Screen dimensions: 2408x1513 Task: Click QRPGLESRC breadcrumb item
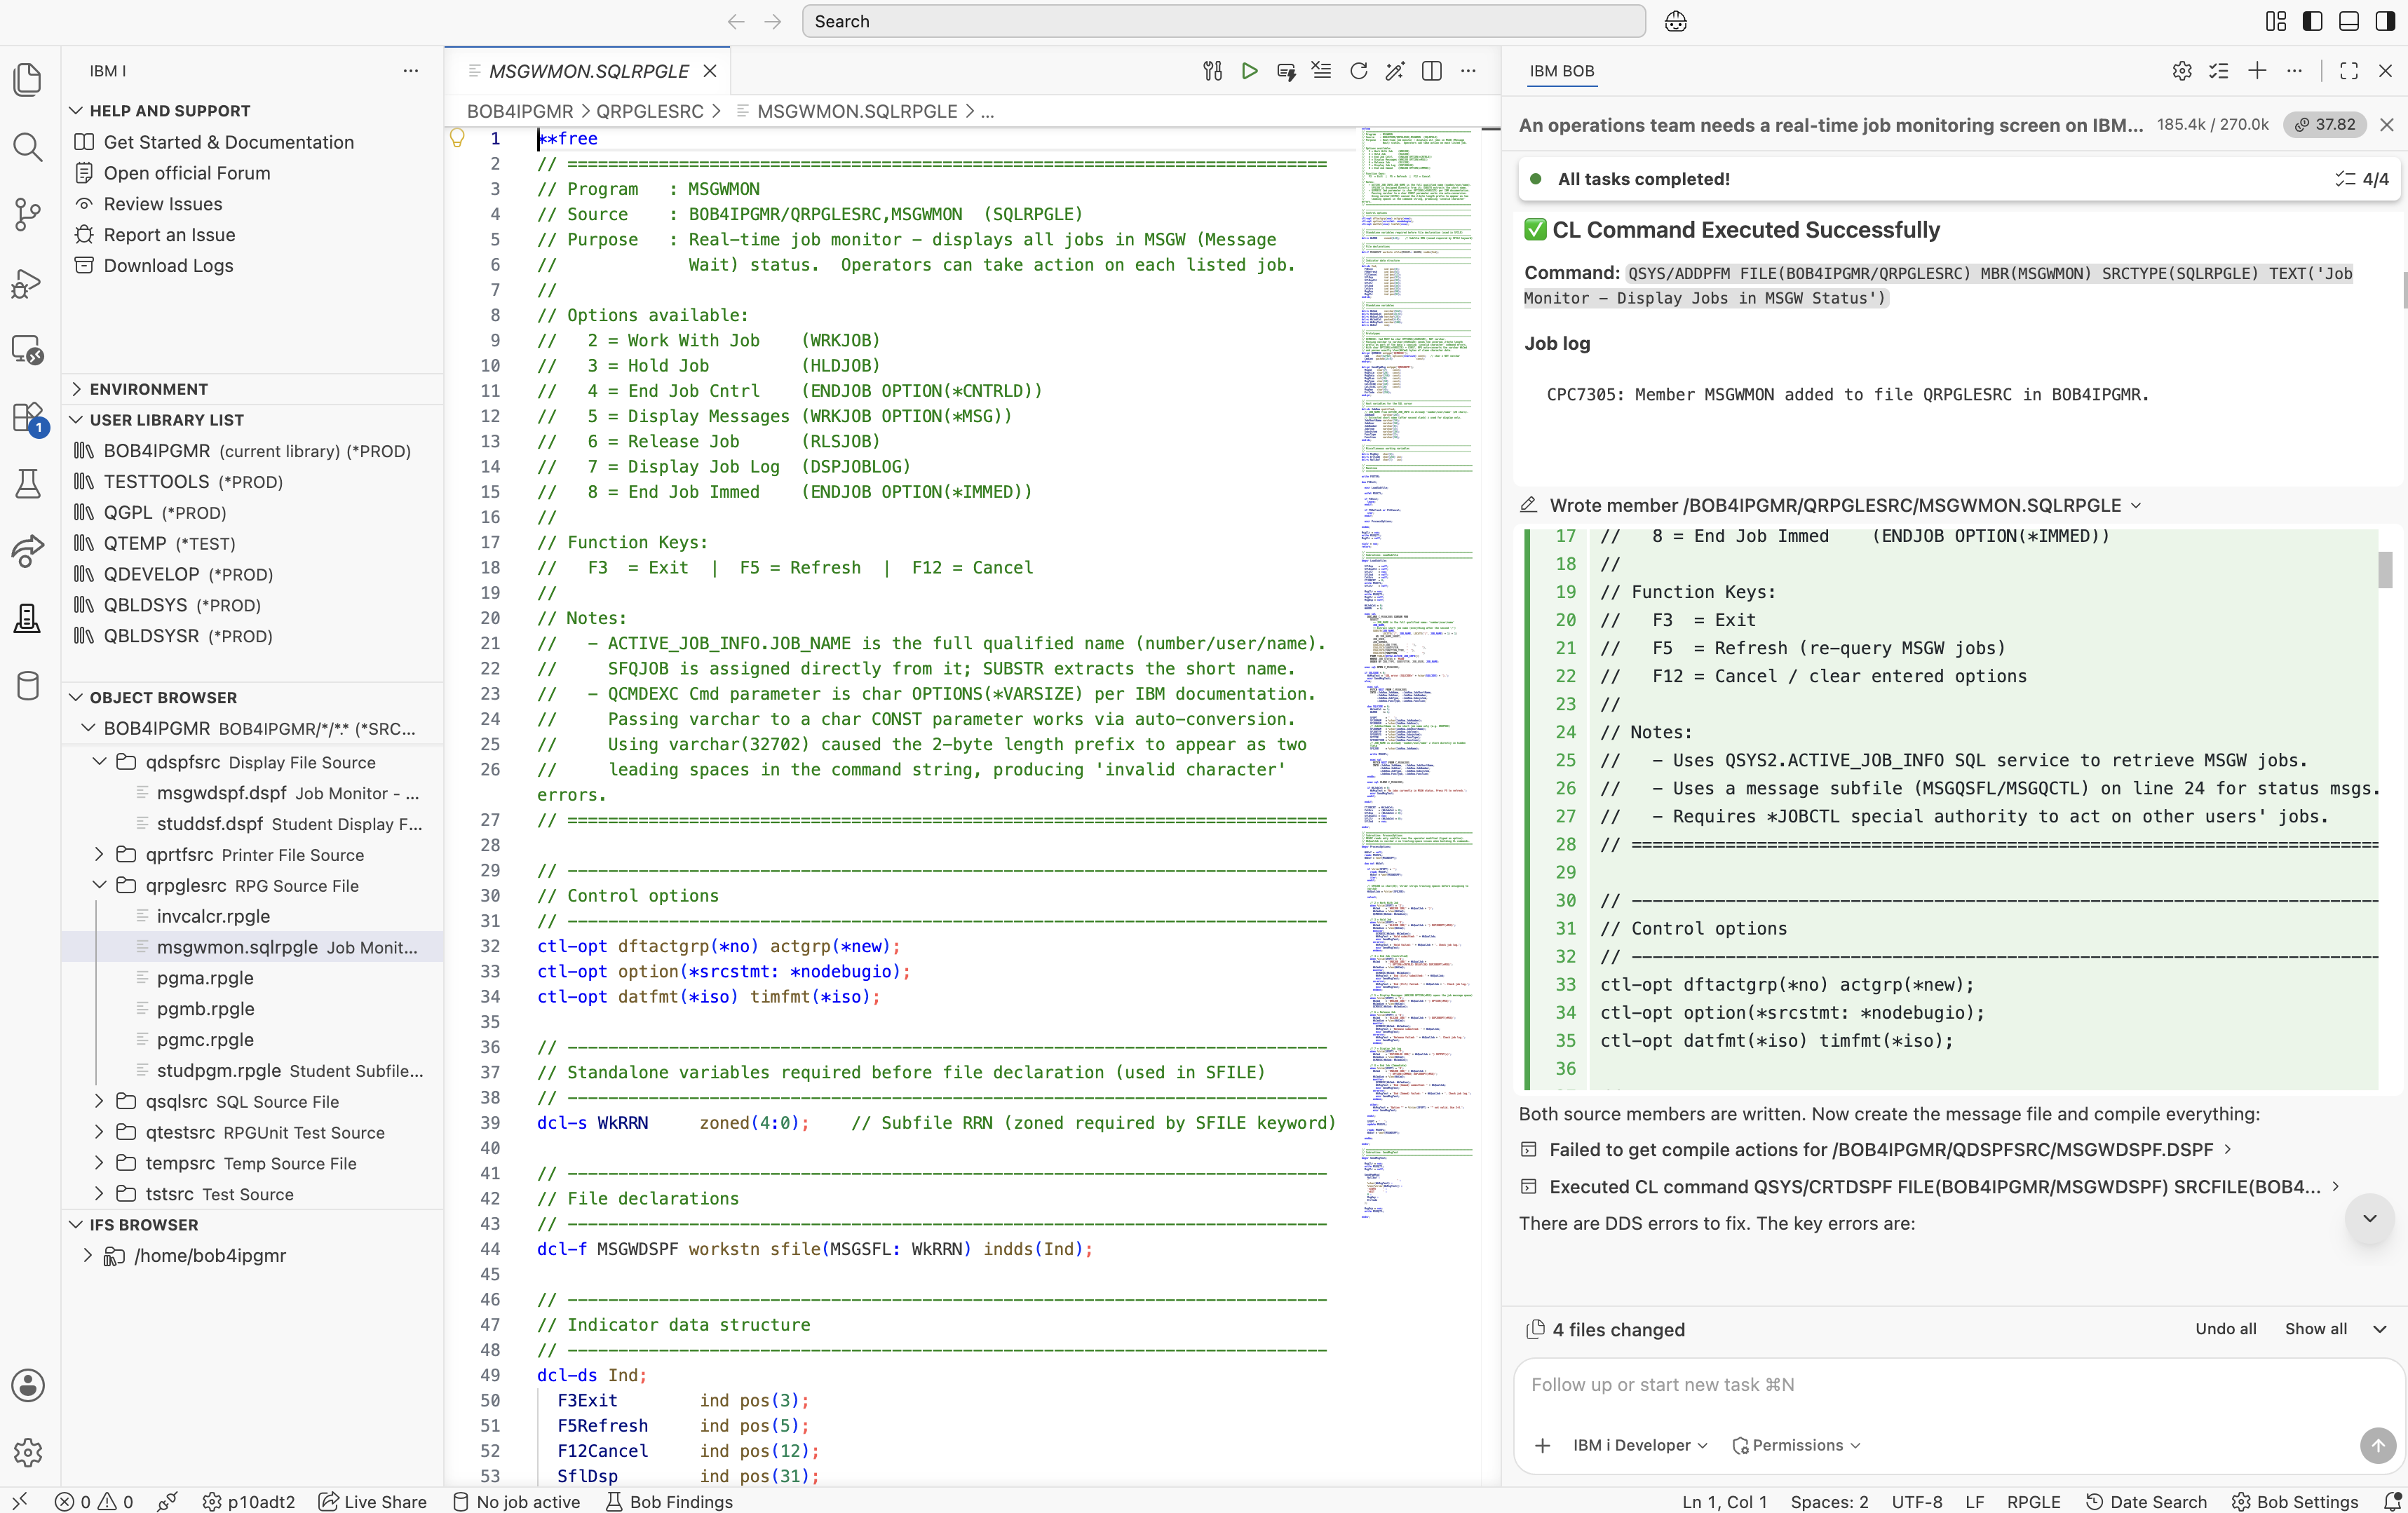(650, 111)
